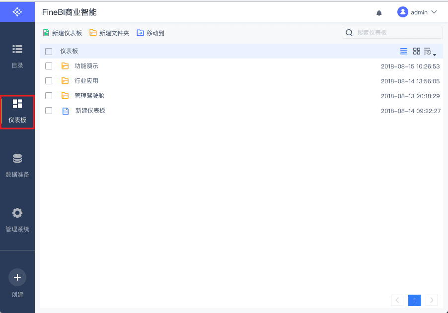This screenshot has height=313, width=448.
Task: Click 新建文件夹 toolbar button
Action: [x=109, y=33]
